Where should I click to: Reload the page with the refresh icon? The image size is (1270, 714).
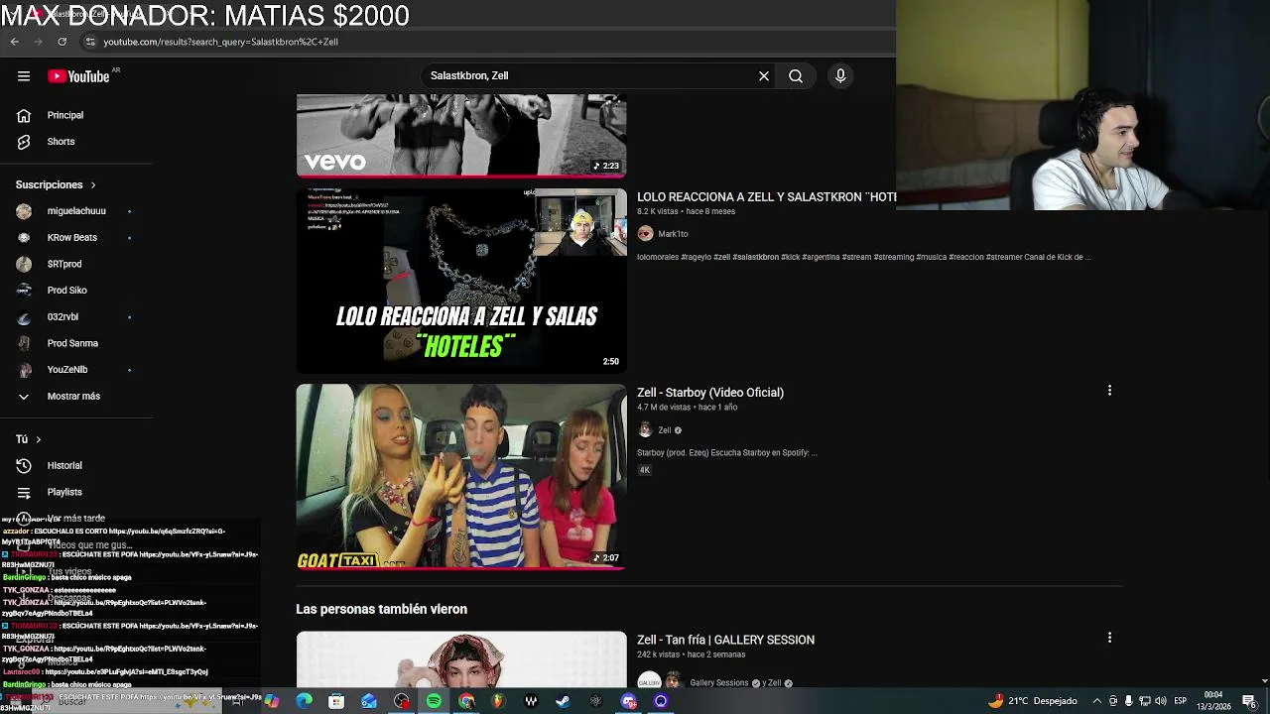[63, 42]
